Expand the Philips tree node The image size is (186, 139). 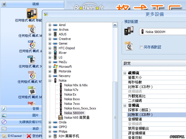click(x=50, y=131)
